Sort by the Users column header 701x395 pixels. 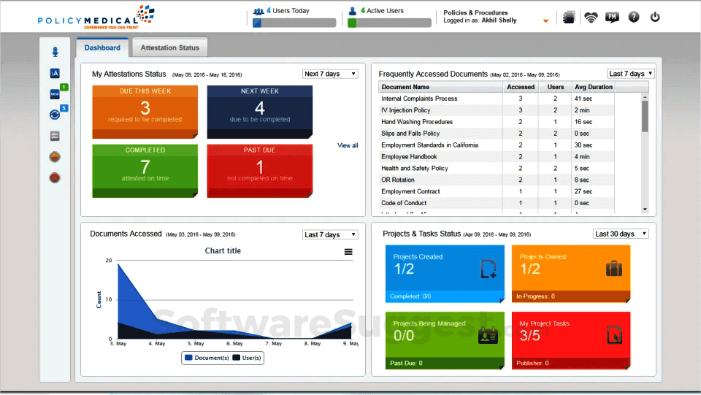pos(555,87)
